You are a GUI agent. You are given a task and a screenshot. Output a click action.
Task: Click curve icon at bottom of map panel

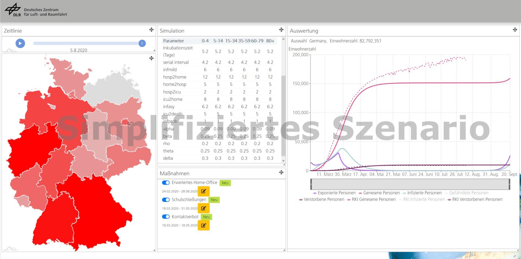coord(11,249)
